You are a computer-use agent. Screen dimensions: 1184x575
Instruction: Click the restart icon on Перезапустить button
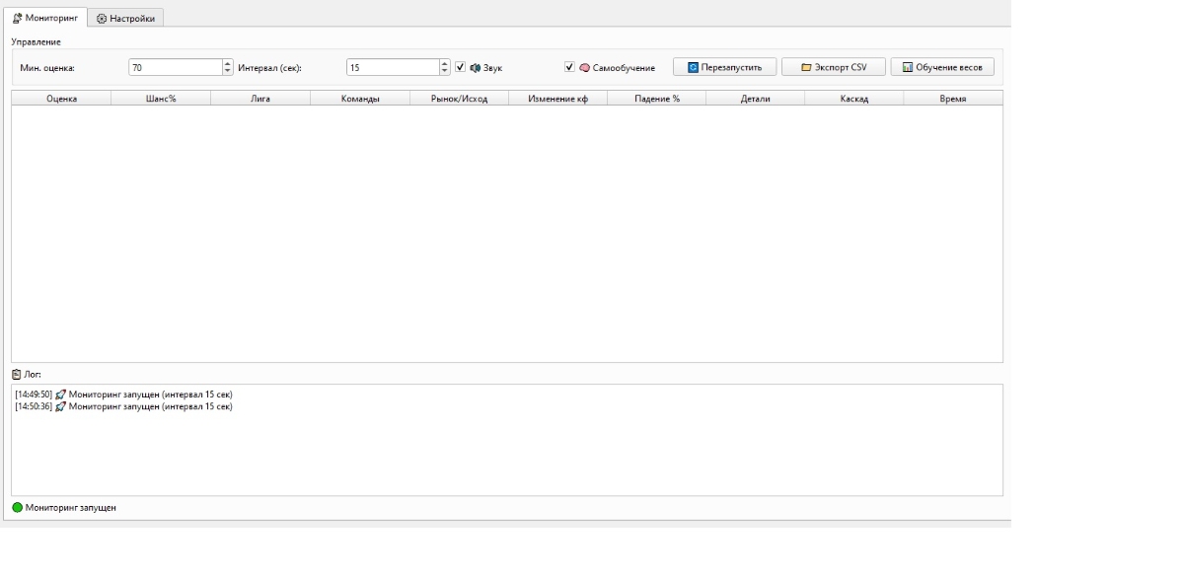[x=693, y=67]
